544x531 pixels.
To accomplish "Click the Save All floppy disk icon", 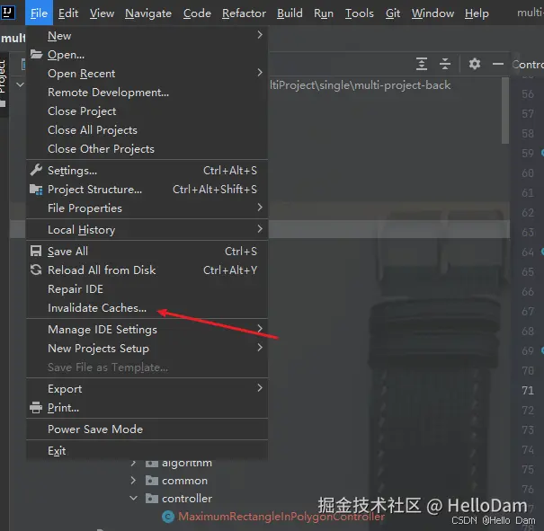I will coord(36,251).
